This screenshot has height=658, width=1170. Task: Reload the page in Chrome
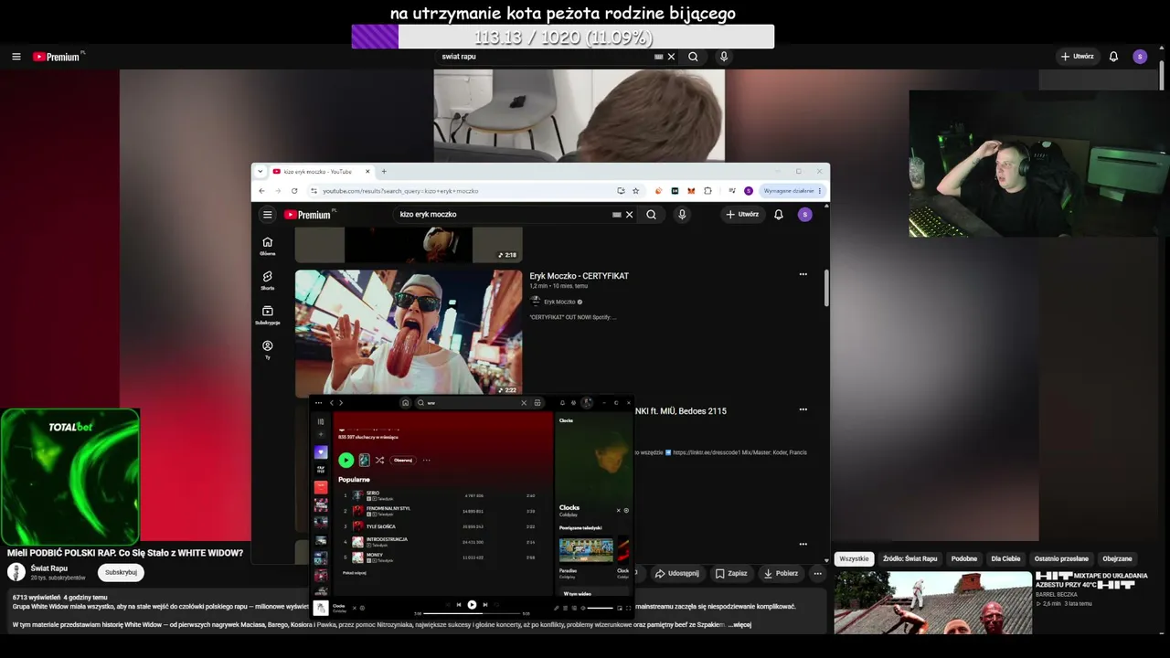click(x=294, y=191)
